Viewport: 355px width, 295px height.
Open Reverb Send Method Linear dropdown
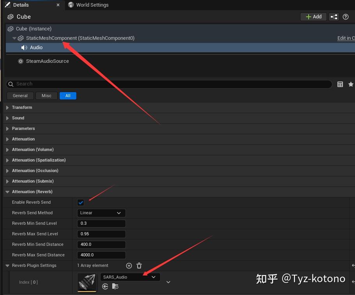(x=101, y=213)
